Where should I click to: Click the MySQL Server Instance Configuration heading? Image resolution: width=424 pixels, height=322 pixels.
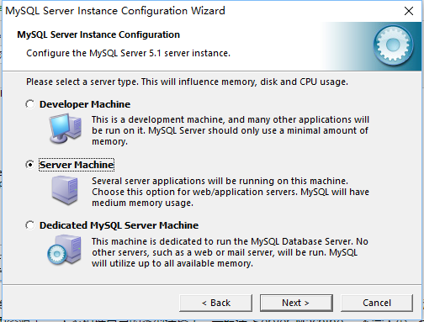tap(98, 34)
